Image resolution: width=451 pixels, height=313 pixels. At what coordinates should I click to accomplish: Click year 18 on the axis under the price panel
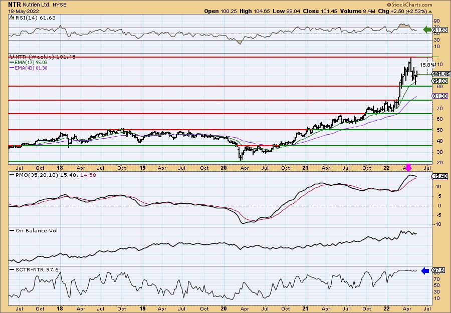60,168
